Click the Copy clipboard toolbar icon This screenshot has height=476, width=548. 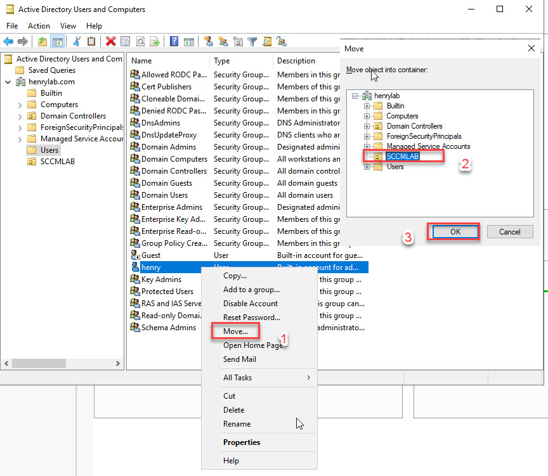tap(91, 42)
